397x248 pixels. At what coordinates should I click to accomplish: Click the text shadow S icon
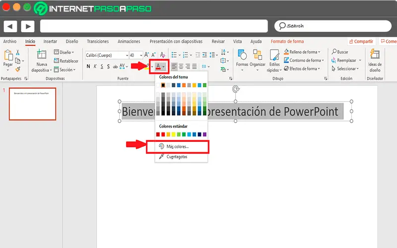(108, 66)
